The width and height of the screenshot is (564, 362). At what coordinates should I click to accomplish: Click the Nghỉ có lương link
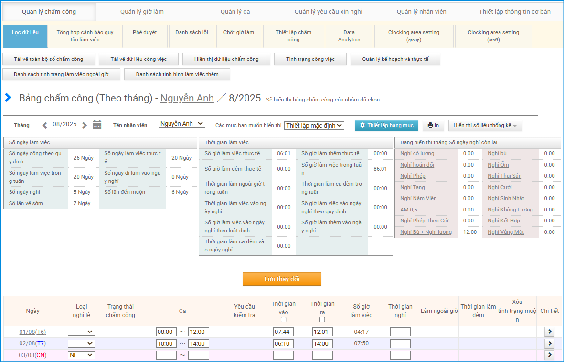417,153
